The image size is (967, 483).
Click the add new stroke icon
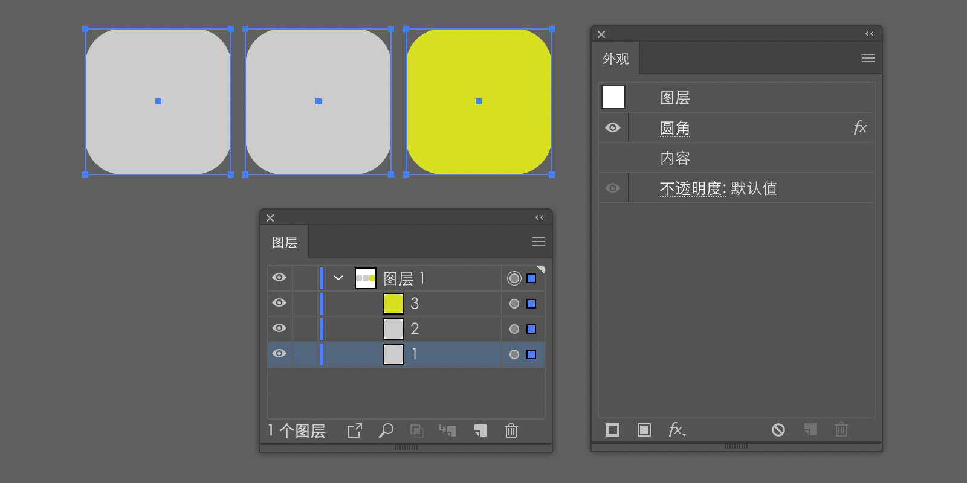pos(613,430)
